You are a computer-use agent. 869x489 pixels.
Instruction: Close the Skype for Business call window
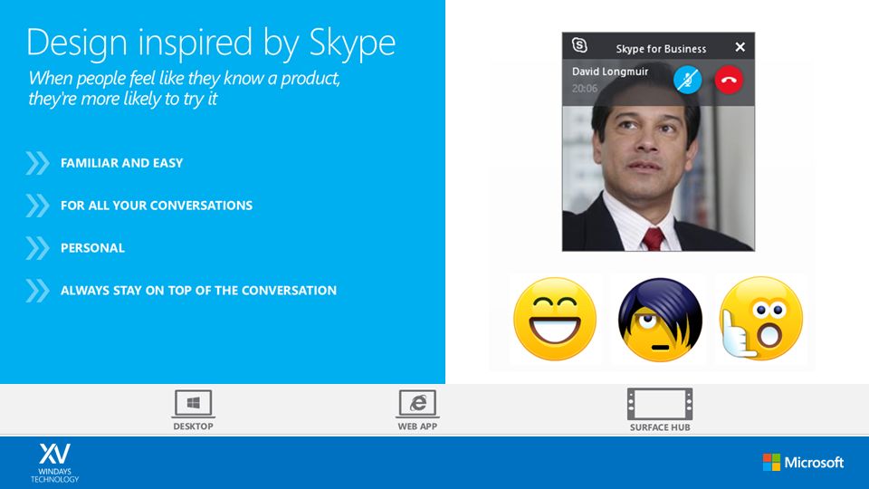pos(740,47)
